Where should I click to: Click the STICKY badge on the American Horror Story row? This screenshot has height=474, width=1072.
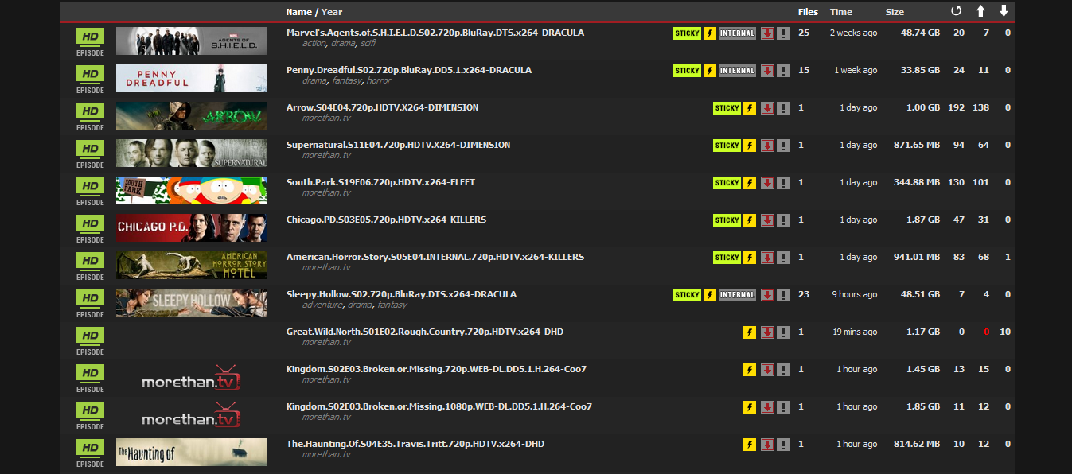727,258
